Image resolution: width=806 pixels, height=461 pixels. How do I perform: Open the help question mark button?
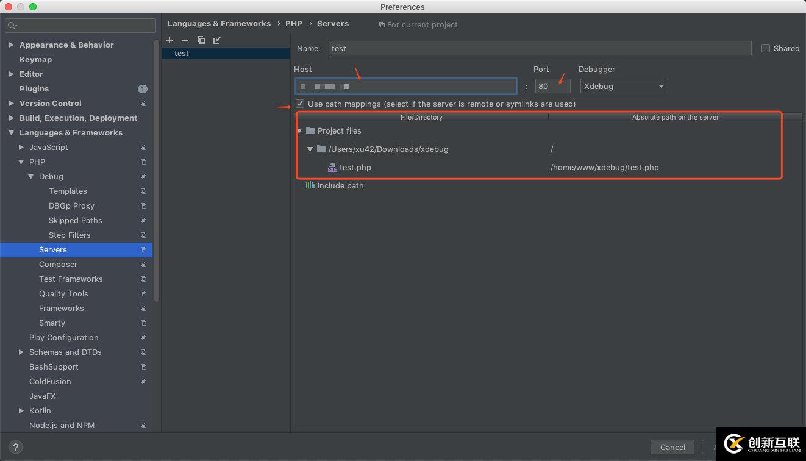click(x=16, y=447)
